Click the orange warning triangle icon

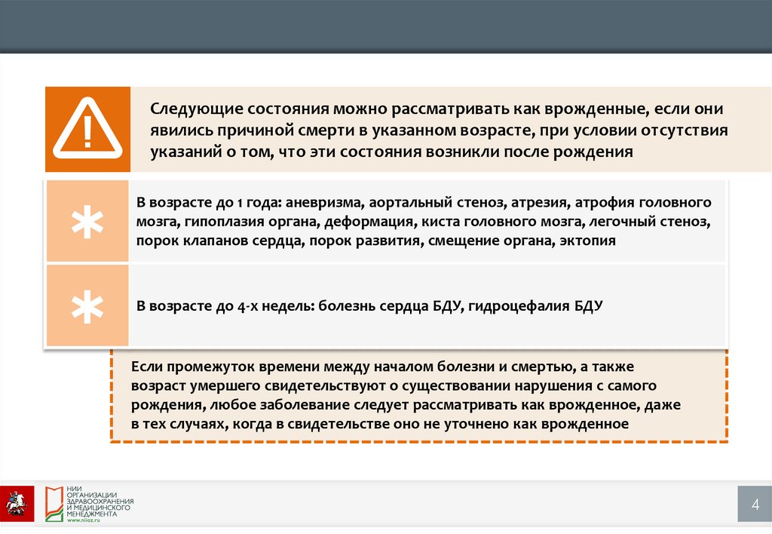tap(87, 129)
